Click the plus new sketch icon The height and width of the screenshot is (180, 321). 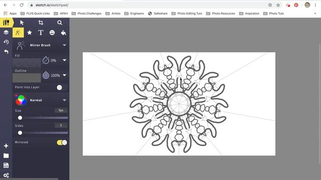(x=6, y=145)
